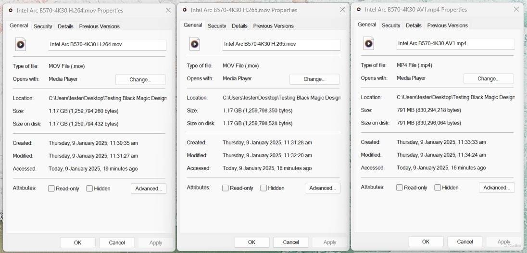
Task: Click title bar icon of AV1.mp4 Properties window
Action: (359, 9)
